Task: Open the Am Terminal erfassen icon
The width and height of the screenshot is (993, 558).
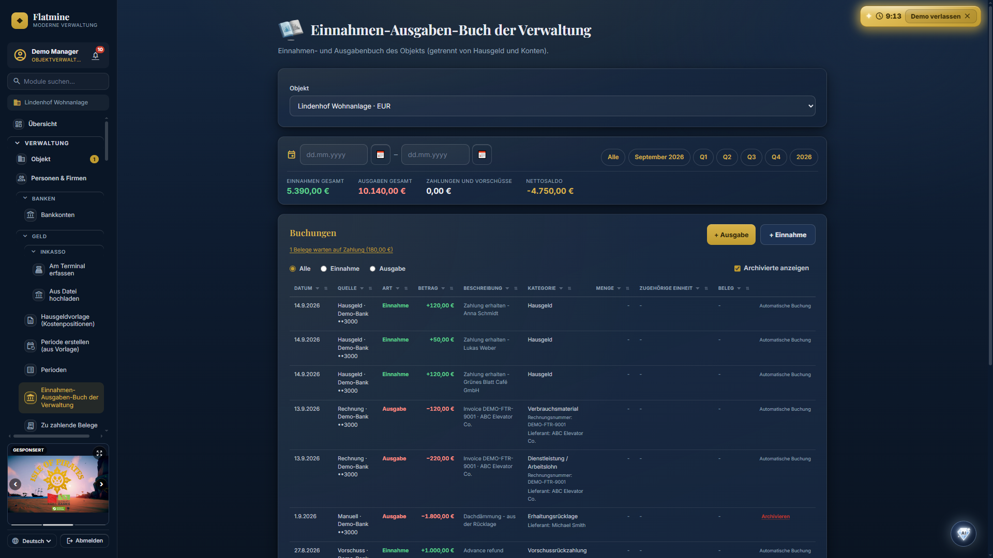Action: point(39,270)
